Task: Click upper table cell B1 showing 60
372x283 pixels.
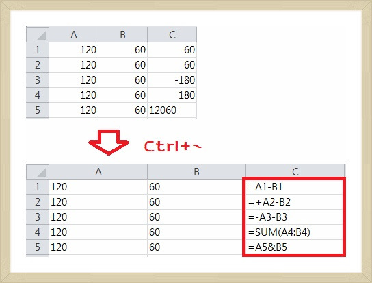Action: 122,50
